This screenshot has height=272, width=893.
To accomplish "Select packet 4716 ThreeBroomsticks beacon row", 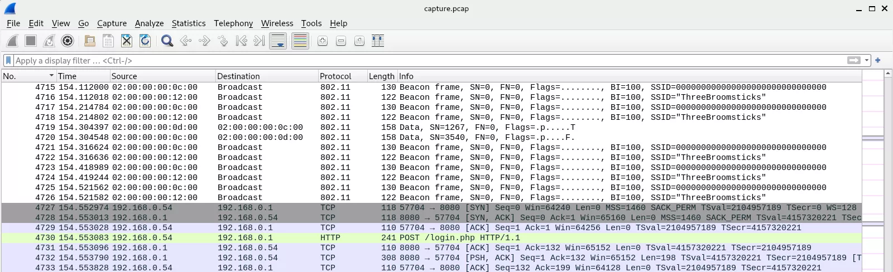I will click(431, 97).
